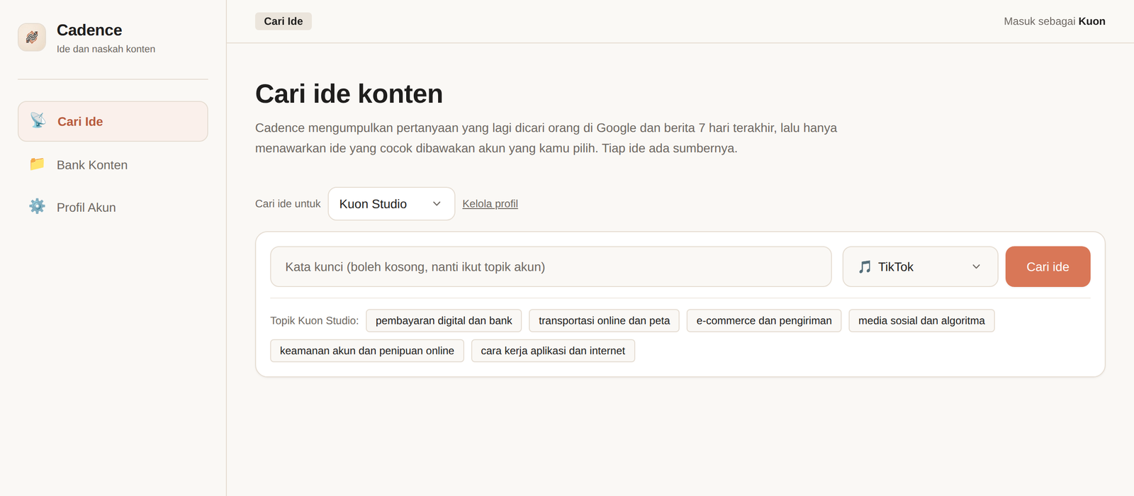Image resolution: width=1134 pixels, height=496 pixels.
Task: Click the music note icon in the TikTok selector
Action: (x=865, y=266)
